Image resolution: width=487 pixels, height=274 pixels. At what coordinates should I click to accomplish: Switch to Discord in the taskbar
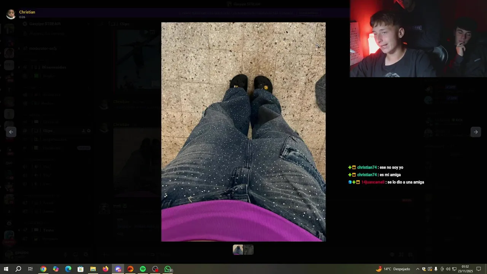pos(118,269)
